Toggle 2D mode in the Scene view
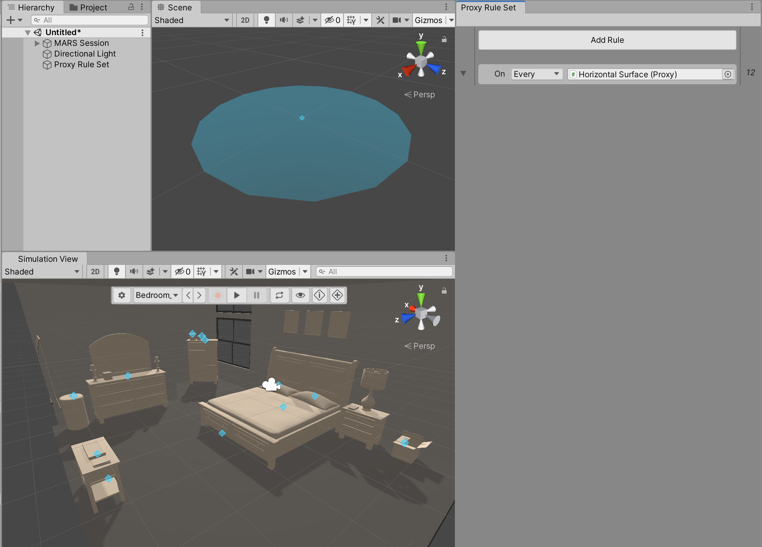The image size is (762, 547). pos(245,20)
